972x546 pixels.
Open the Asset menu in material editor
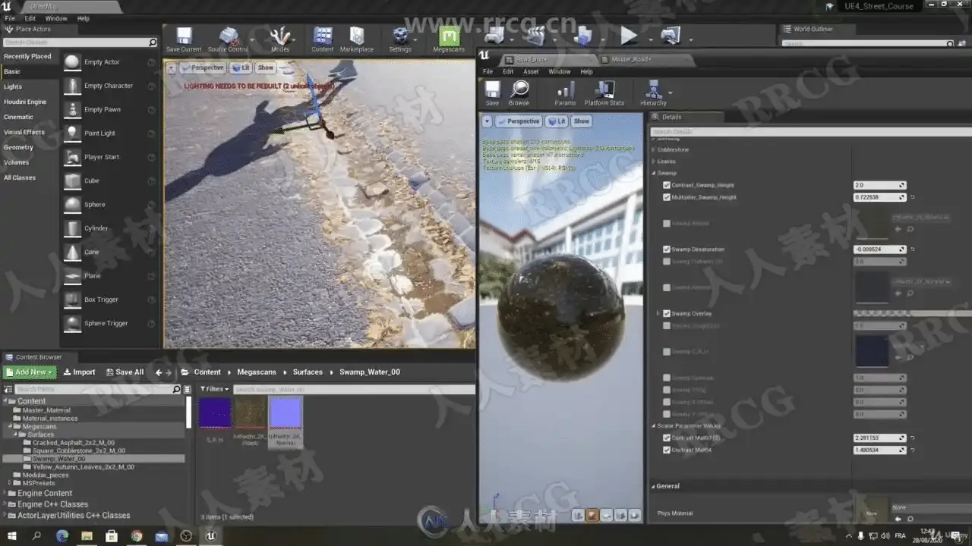pos(531,71)
